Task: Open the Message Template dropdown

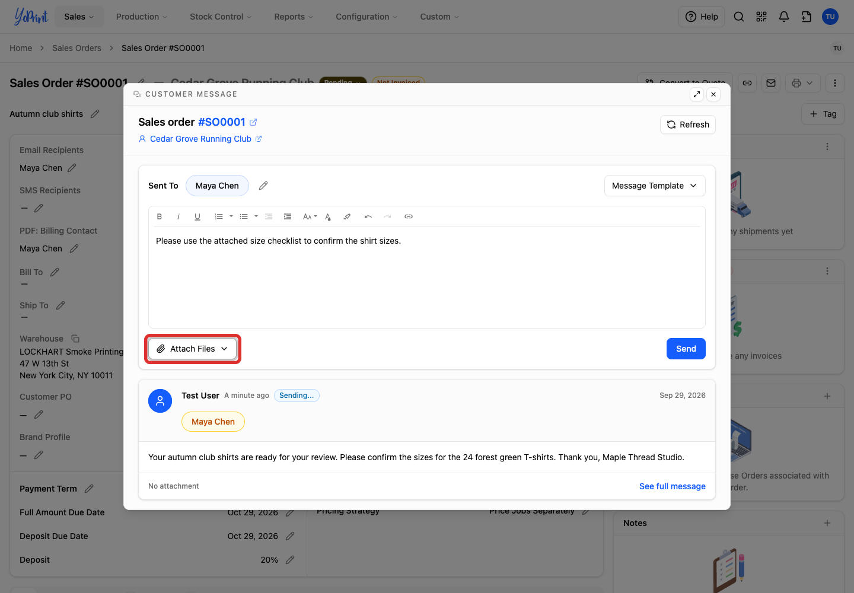Action: pyautogui.click(x=655, y=186)
